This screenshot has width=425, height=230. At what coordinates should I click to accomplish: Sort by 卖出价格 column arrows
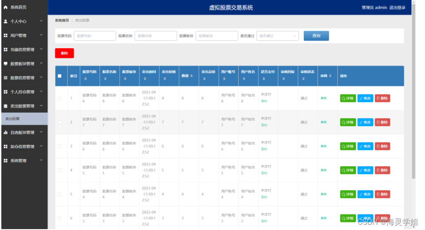click(165, 79)
